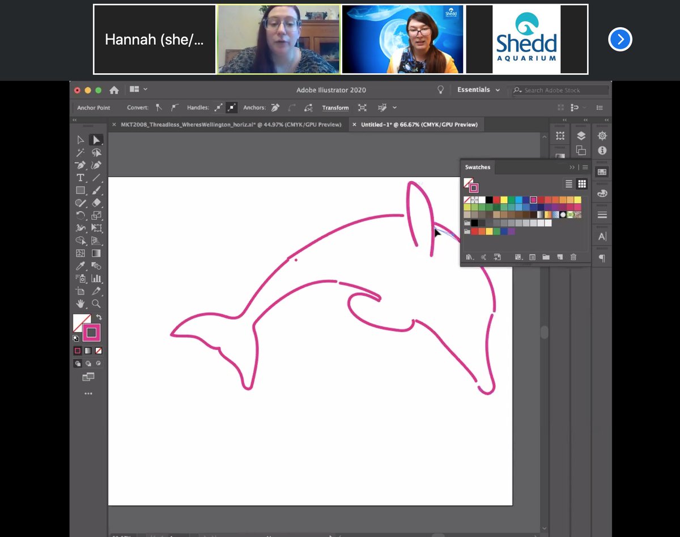680x537 pixels.
Task: Select the Shaper tool
Action: coord(80,203)
